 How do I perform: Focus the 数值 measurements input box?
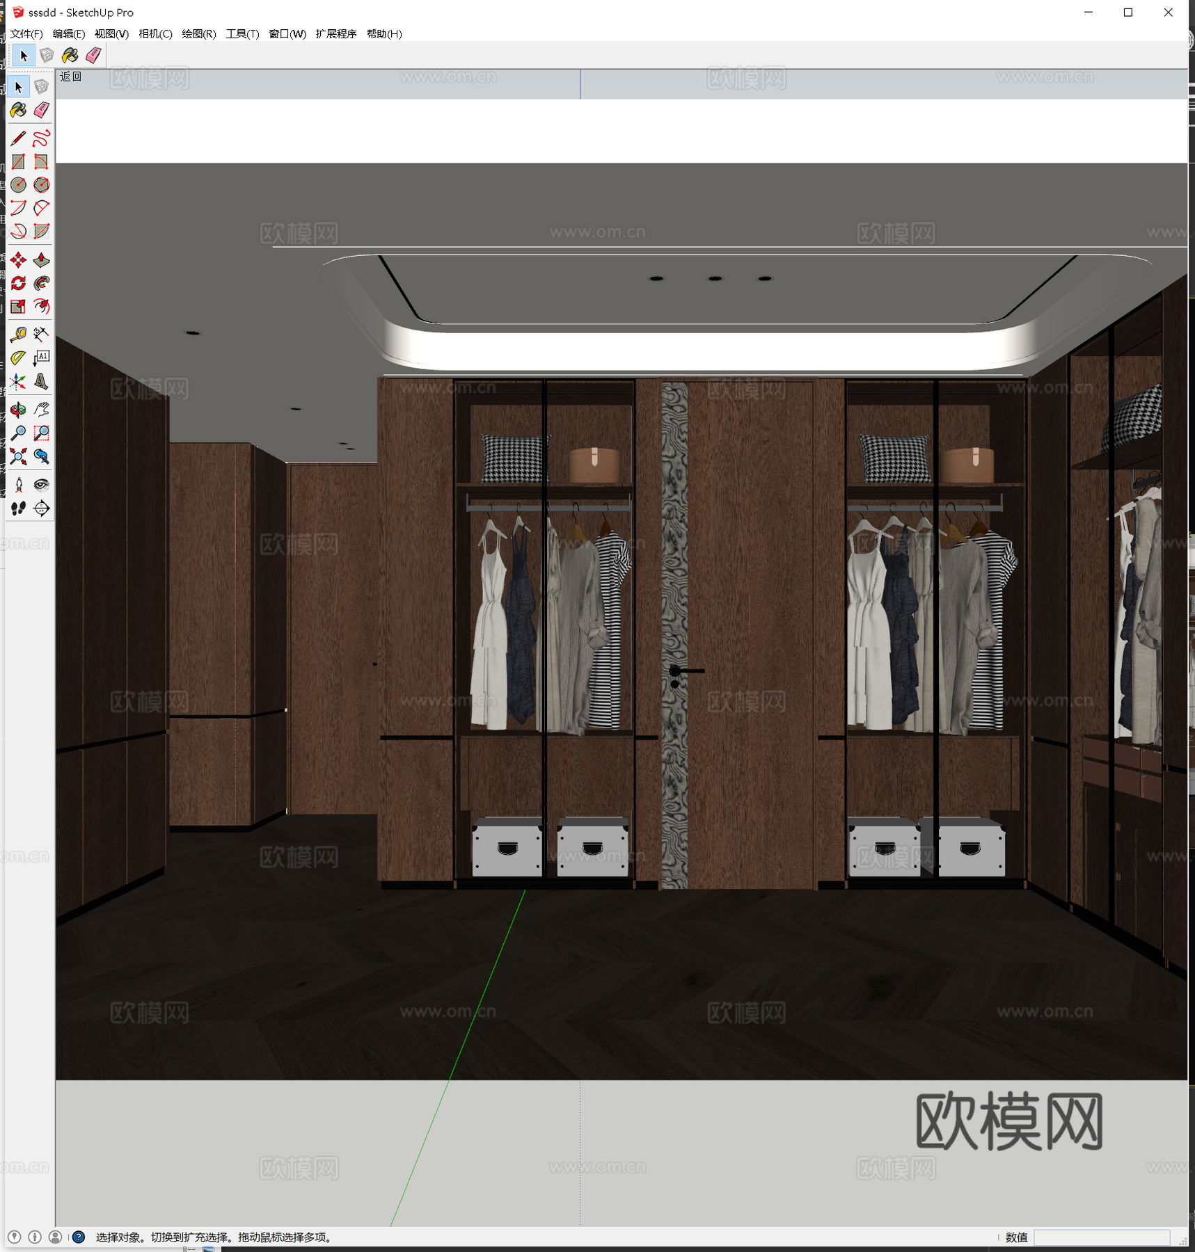pyautogui.click(x=1102, y=1237)
